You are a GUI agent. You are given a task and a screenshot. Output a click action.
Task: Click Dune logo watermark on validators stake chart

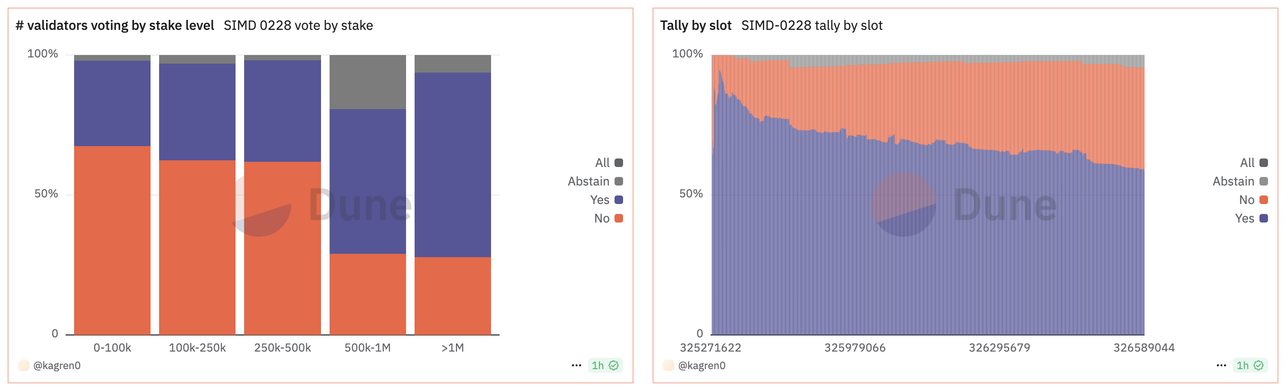tap(260, 206)
